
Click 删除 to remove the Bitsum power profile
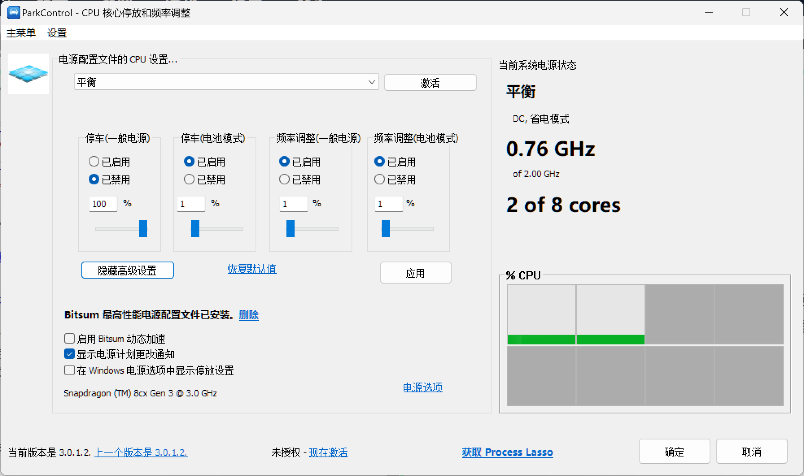pos(249,315)
